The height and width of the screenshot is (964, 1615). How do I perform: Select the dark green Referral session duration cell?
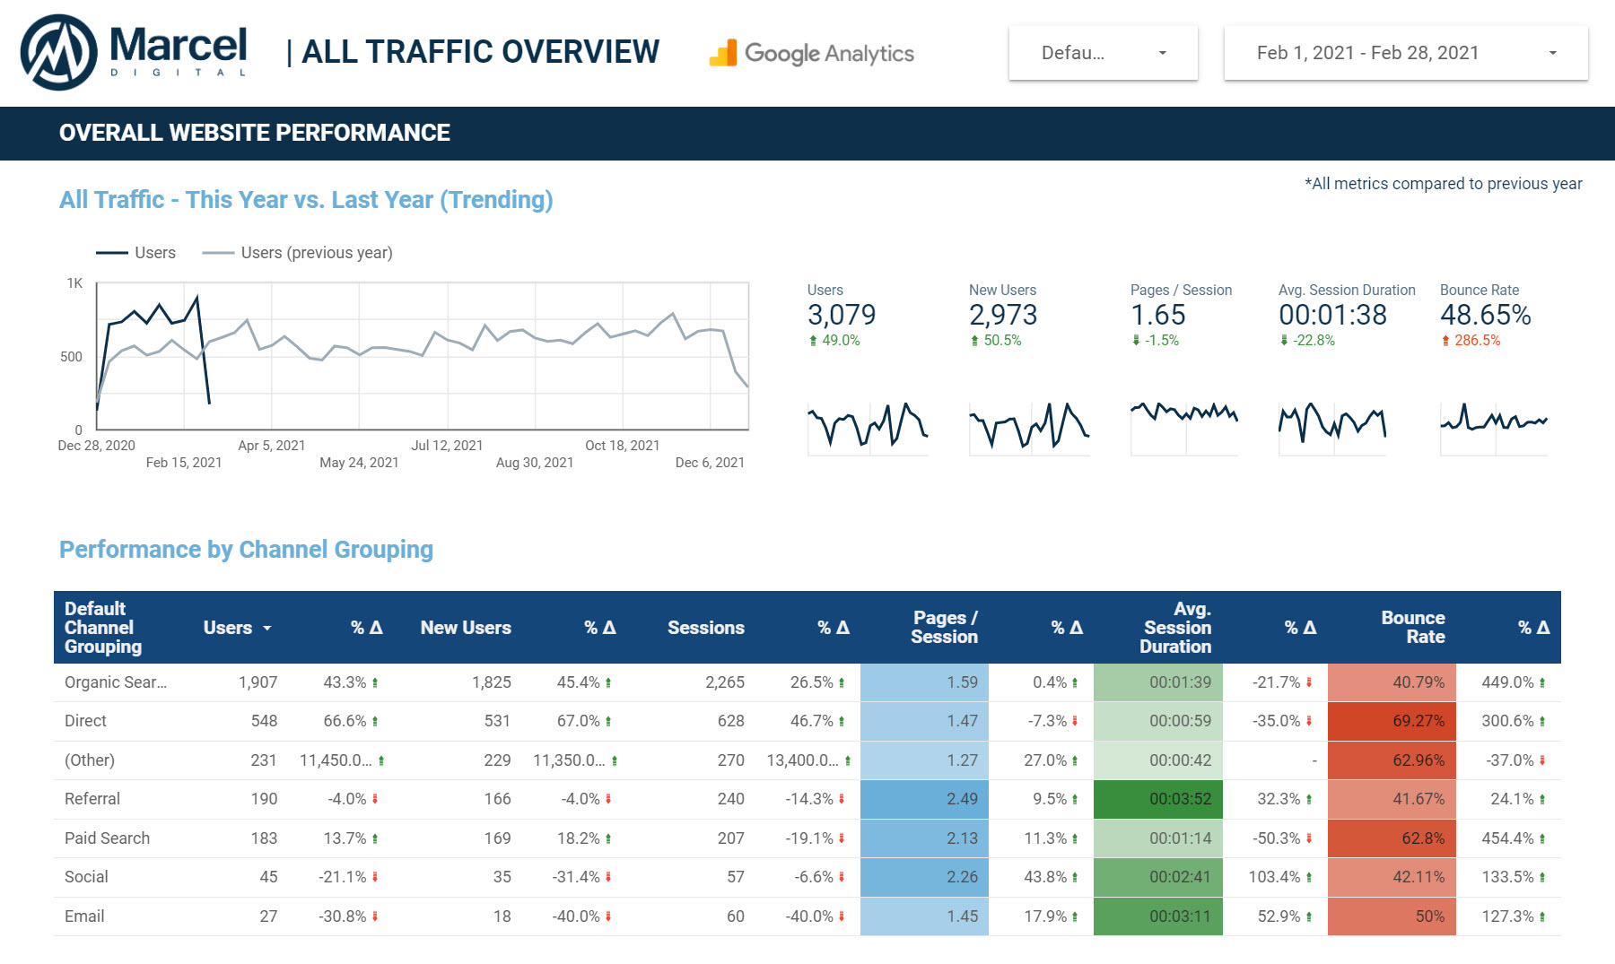[1157, 798]
